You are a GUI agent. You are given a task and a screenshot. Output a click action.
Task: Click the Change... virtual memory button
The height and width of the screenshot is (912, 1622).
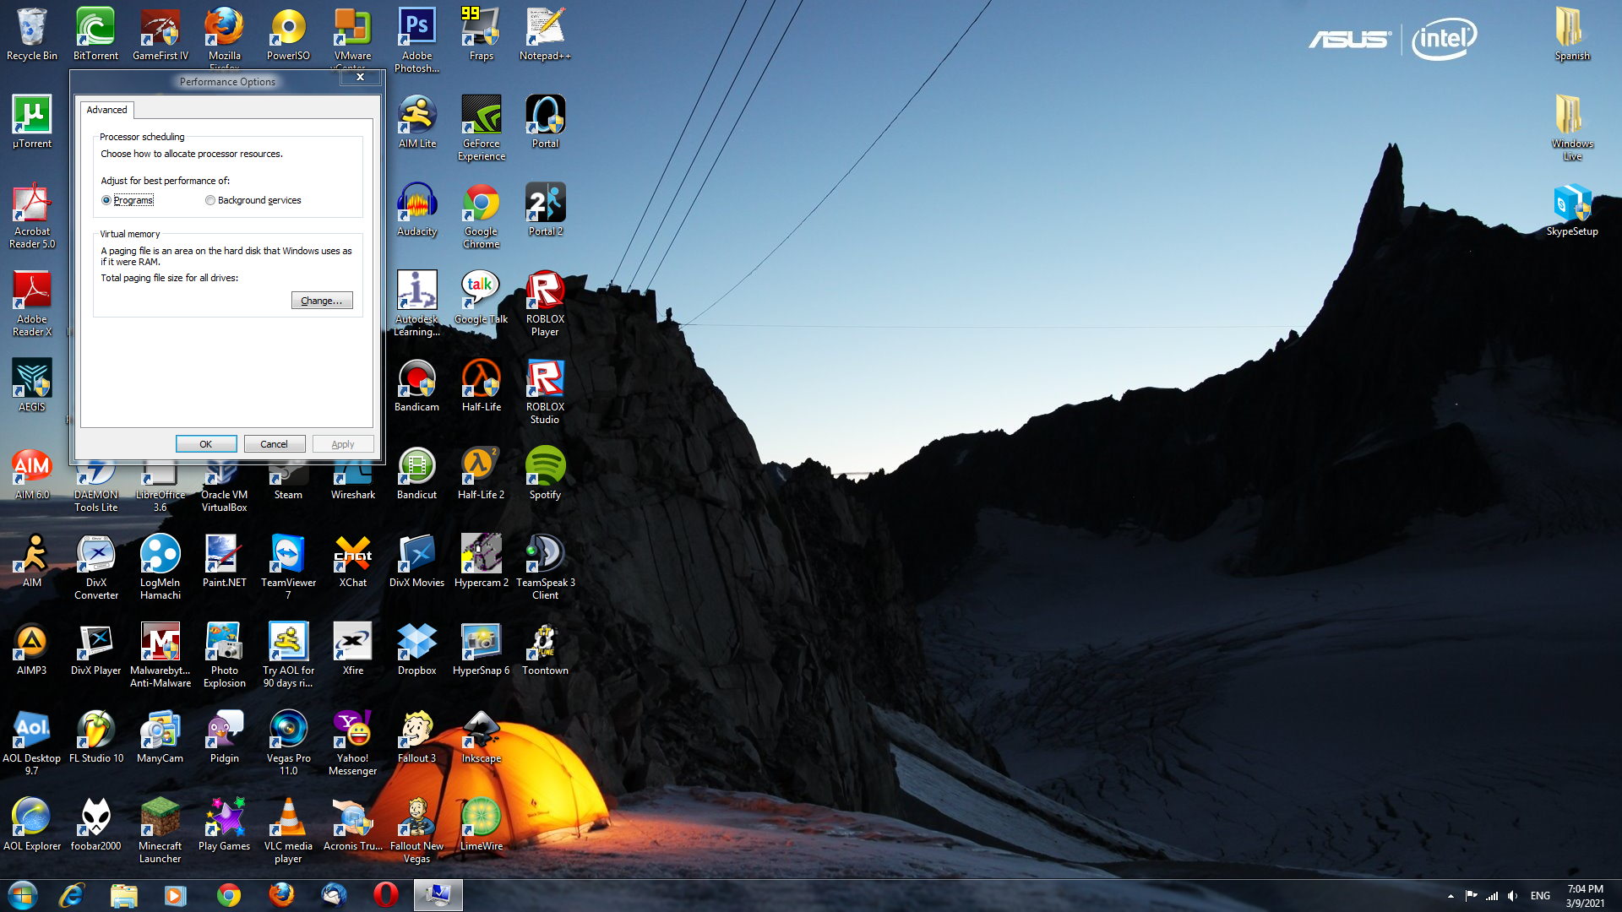click(x=322, y=301)
